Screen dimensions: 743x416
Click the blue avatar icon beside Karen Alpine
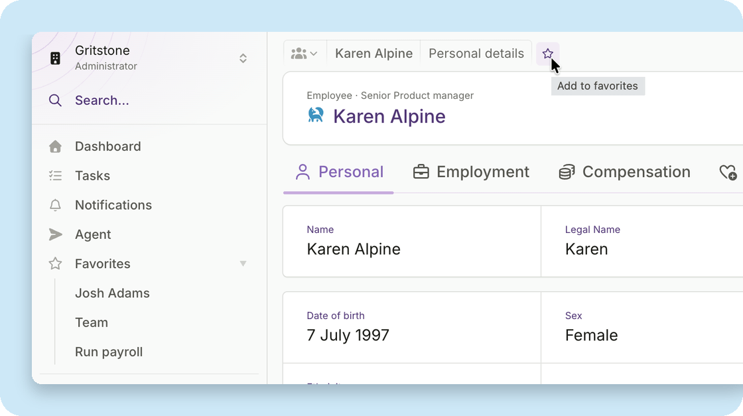tap(316, 115)
